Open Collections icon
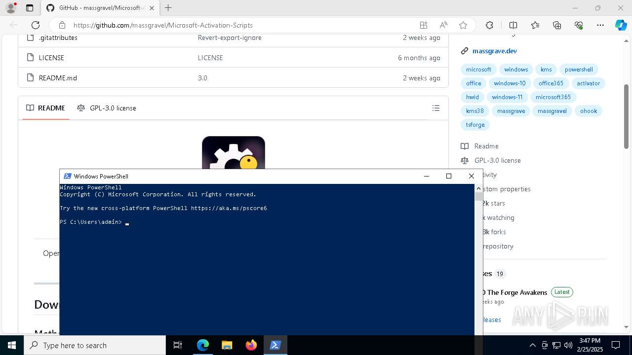The width and height of the screenshot is (632, 355). coord(557,25)
